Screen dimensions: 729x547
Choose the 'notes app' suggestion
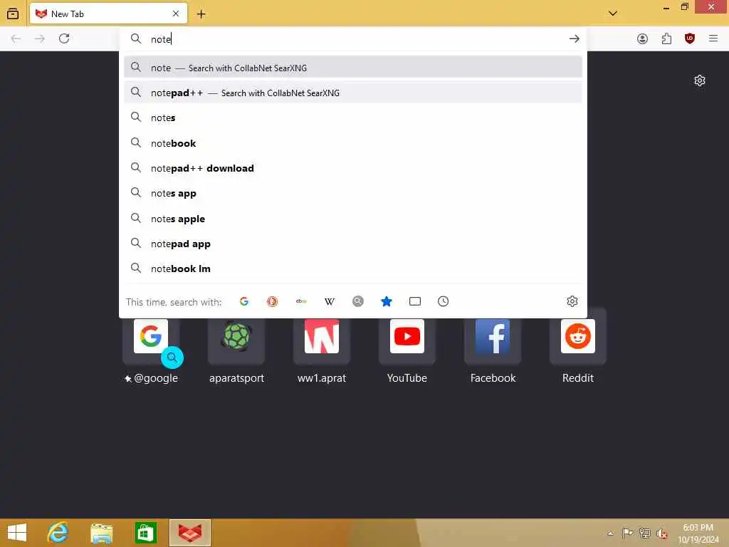[353, 194]
